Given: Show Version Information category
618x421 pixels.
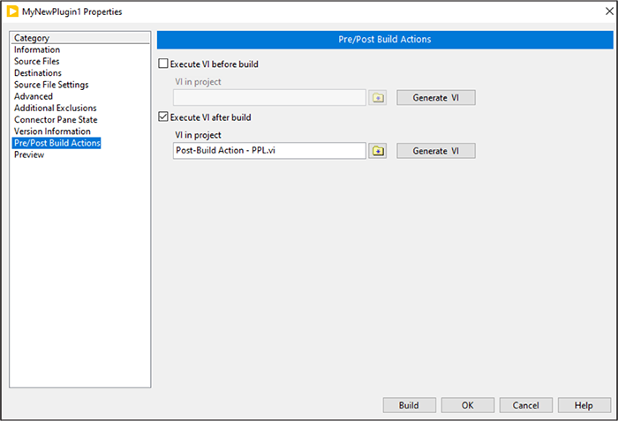Looking at the screenshot, I should coord(52,132).
